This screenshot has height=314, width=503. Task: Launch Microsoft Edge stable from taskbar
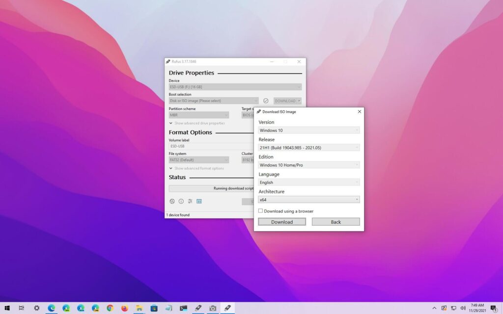click(51, 308)
